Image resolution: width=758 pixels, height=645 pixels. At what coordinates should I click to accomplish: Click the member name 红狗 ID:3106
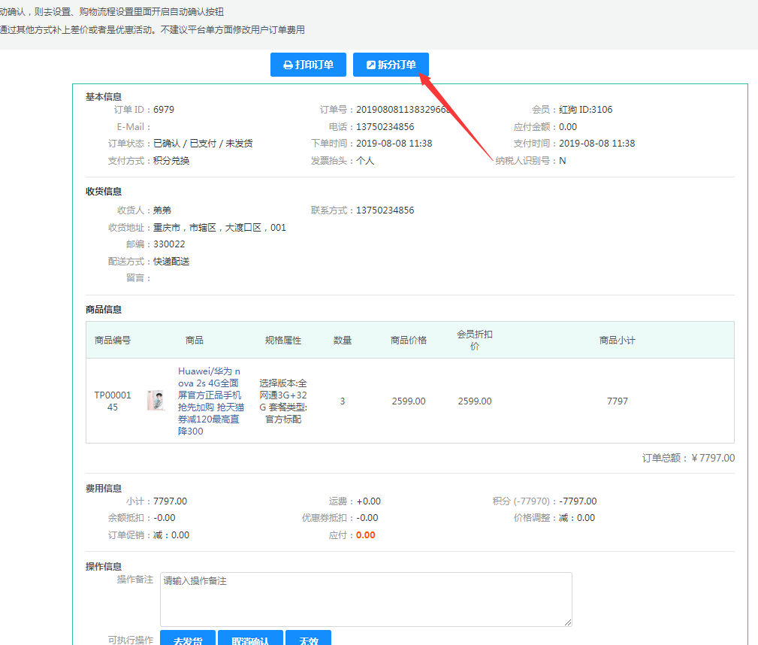pyautogui.click(x=586, y=110)
